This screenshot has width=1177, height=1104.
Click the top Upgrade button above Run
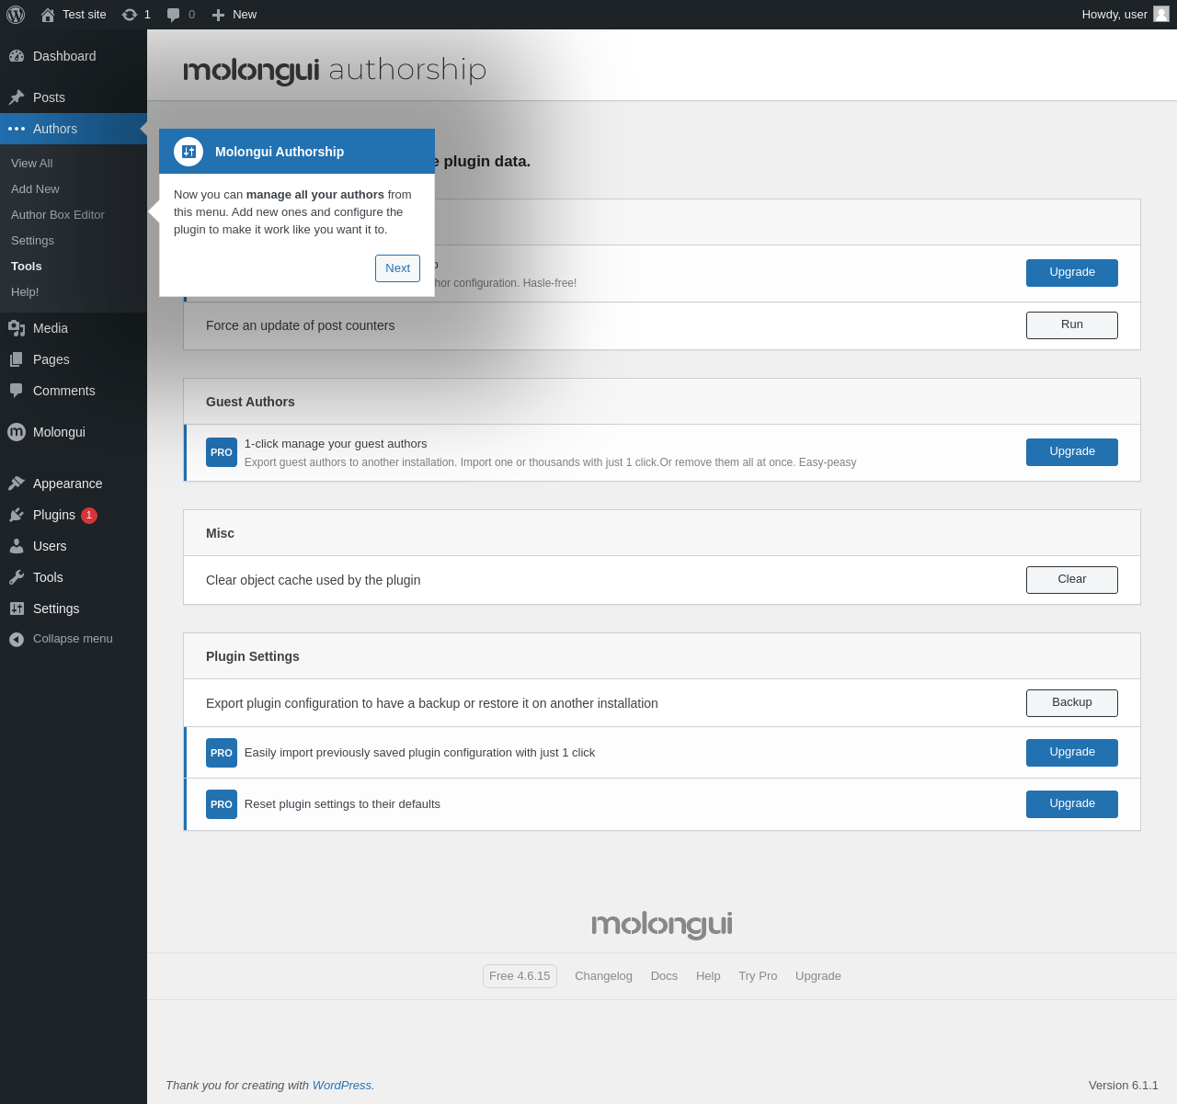[1072, 273]
